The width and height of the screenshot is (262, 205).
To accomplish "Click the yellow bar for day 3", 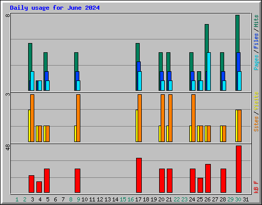I will coord(29,126).
